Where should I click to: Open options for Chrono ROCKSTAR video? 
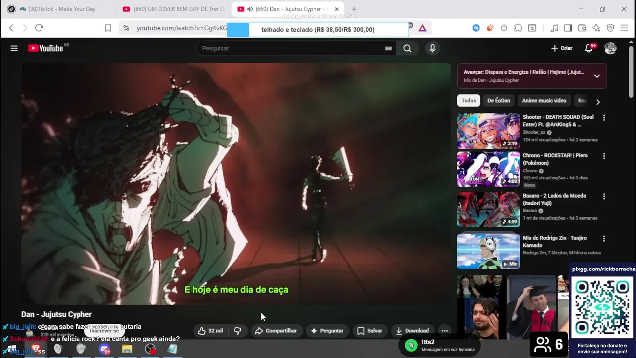point(604,156)
